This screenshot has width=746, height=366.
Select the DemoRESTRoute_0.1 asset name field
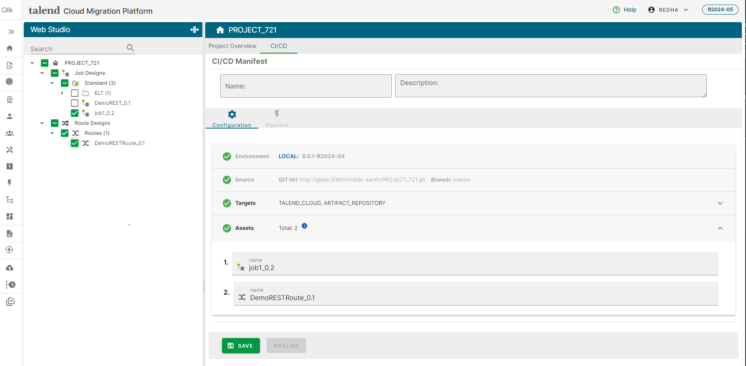(476, 293)
